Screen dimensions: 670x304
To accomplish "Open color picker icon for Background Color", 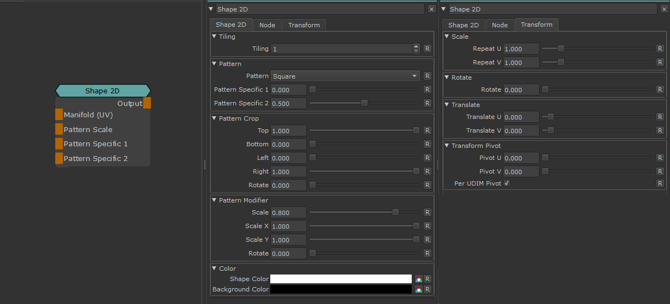I will point(418,289).
